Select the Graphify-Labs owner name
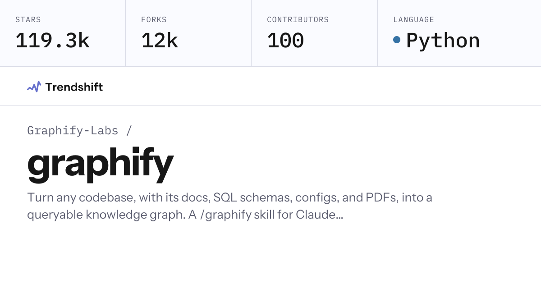The image size is (541, 284). tap(73, 131)
